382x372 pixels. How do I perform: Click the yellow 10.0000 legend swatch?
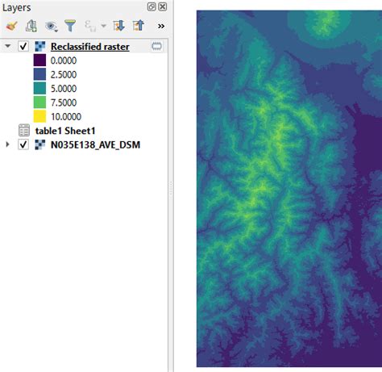(39, 116)
